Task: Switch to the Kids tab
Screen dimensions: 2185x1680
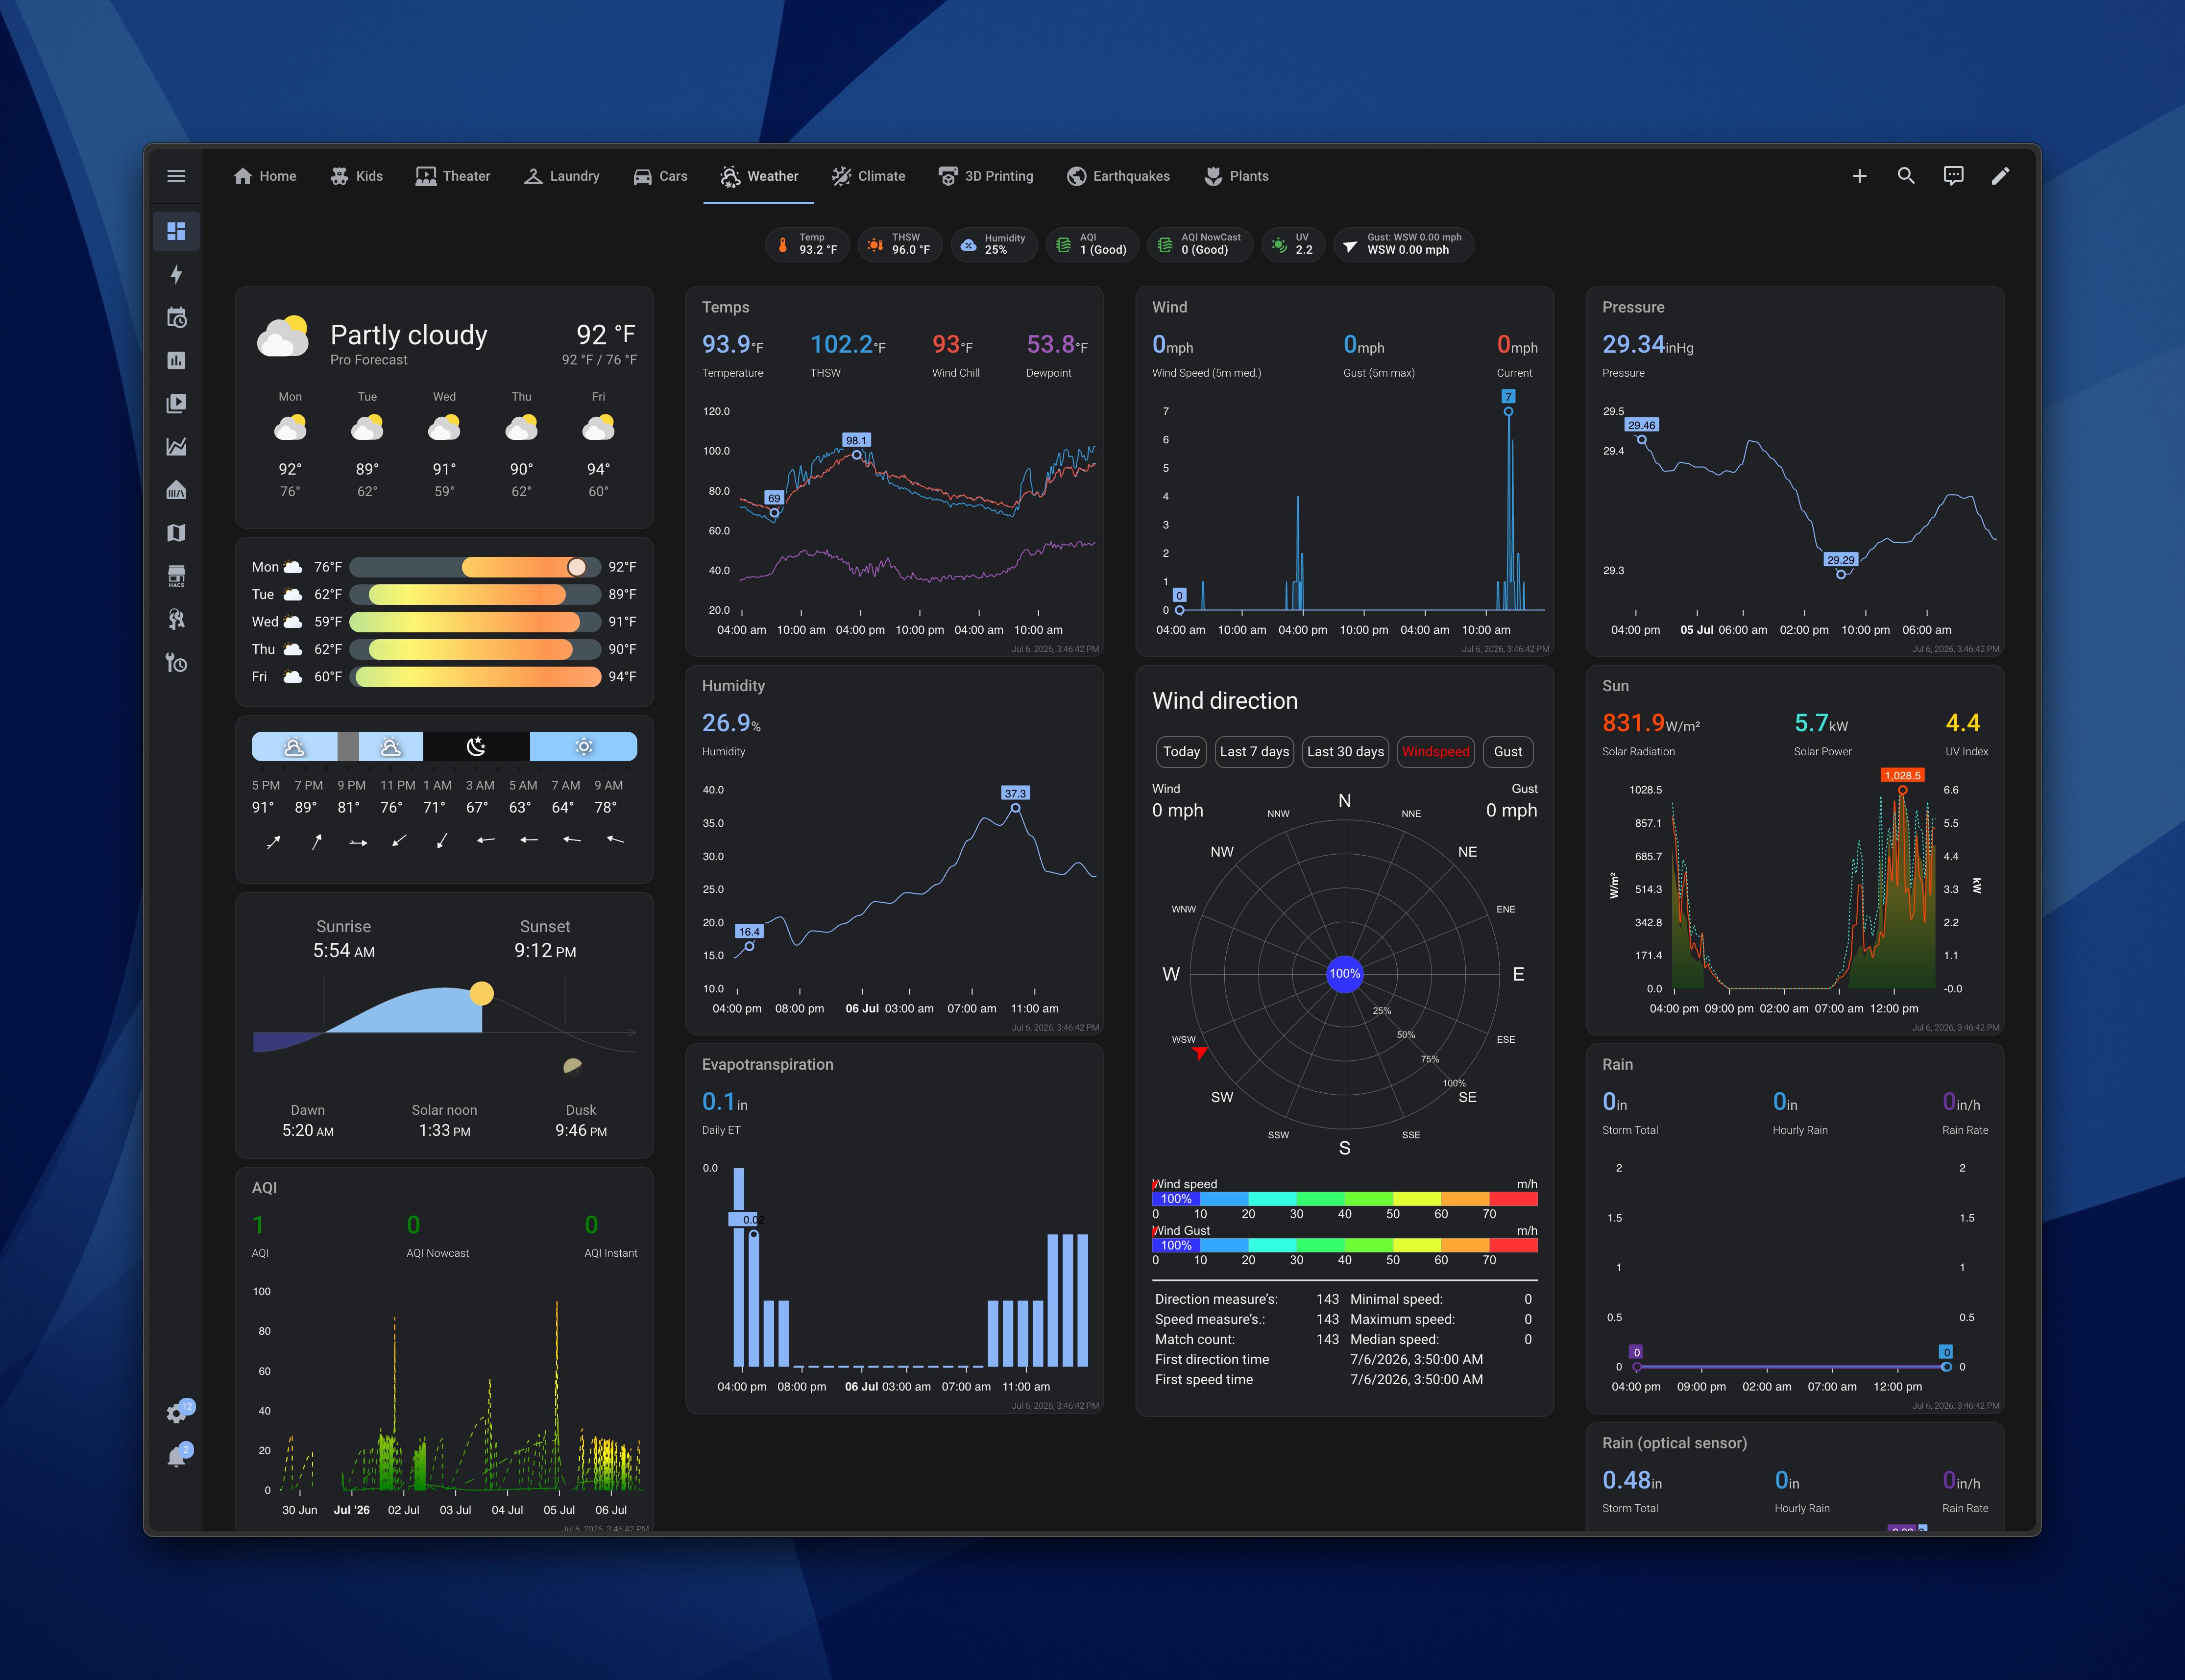Action: pyautogui.click(x=357, y=176)
